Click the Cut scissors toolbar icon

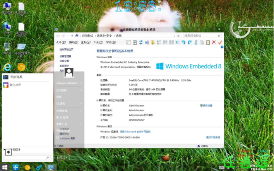click(x=196, y=42)
